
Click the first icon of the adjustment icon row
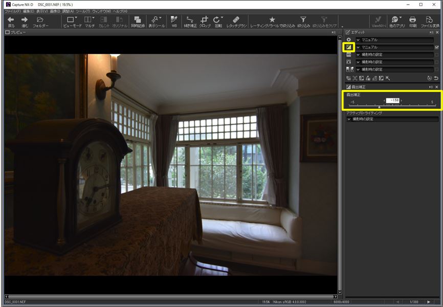coord(348,78)
